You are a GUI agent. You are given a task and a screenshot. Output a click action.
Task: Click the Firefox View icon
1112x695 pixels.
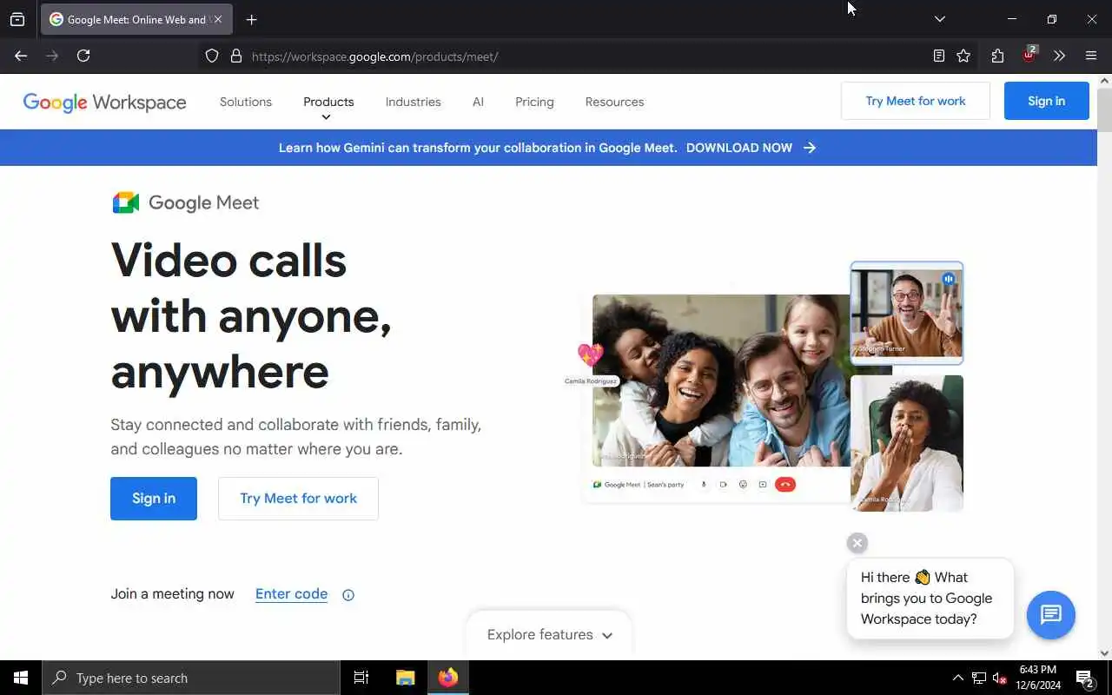pos(17,19)
